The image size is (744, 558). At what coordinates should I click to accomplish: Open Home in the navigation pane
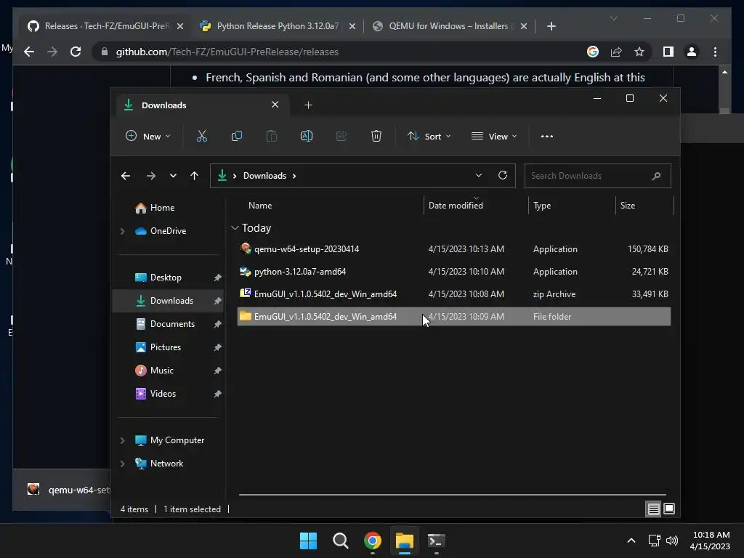(x=162, y=208)
